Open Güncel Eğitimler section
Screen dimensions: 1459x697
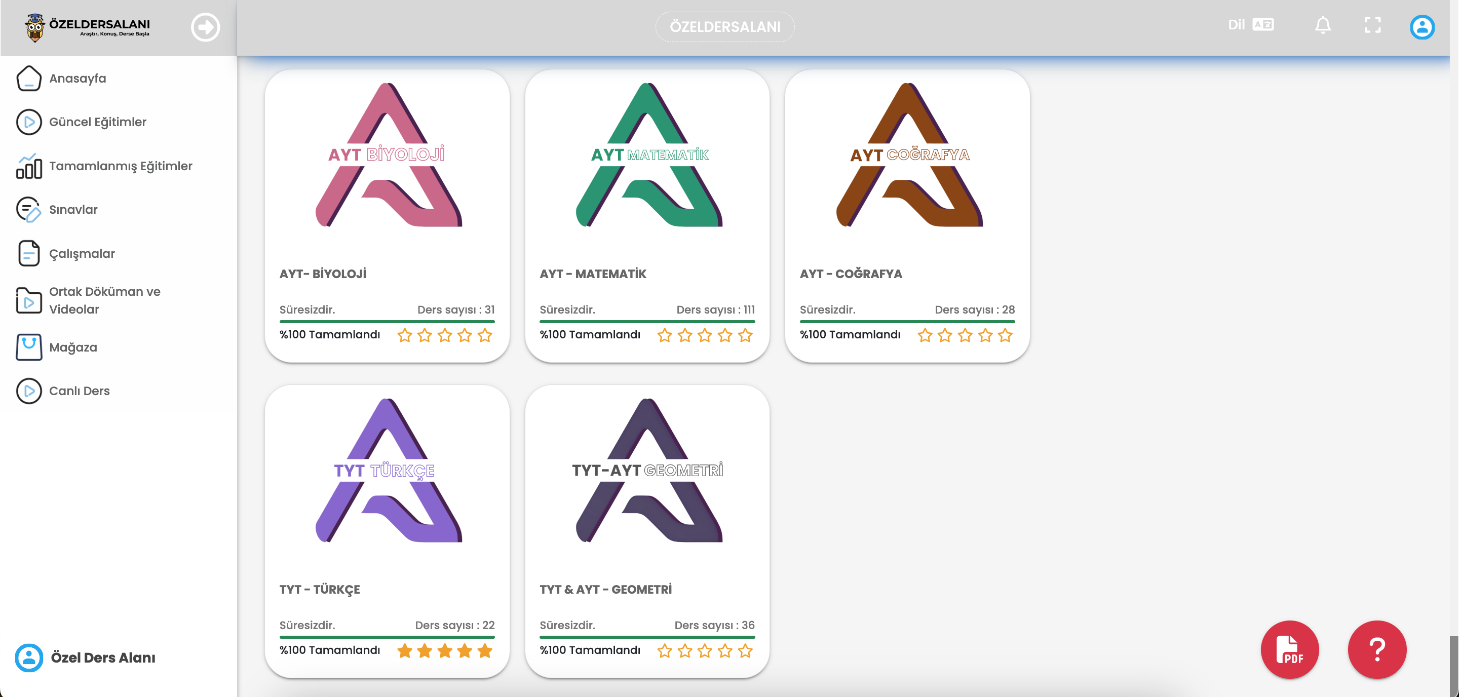pos(97,122)
